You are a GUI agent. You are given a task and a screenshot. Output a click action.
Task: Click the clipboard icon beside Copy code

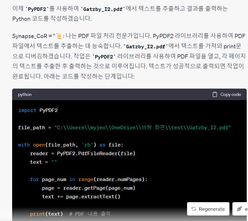(214, 94)
